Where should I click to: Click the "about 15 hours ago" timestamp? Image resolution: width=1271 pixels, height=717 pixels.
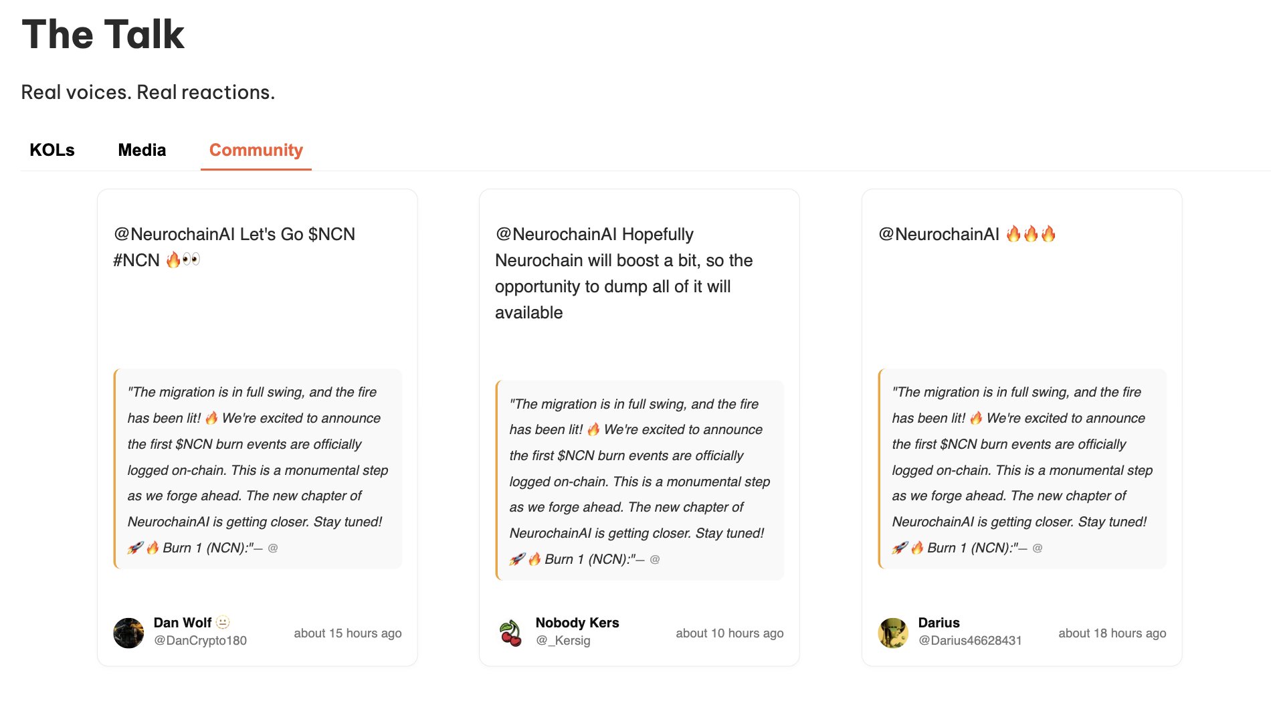click(x=348, y=633)
